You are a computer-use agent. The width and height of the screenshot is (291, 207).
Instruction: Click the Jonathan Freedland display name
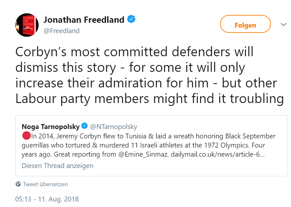click(84, 20)
